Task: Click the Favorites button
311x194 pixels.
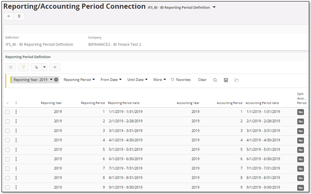Action: 181,80
